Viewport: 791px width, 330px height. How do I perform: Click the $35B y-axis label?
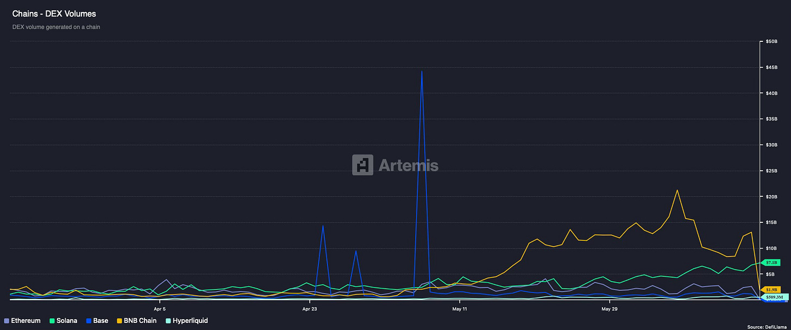coord(771,119)
